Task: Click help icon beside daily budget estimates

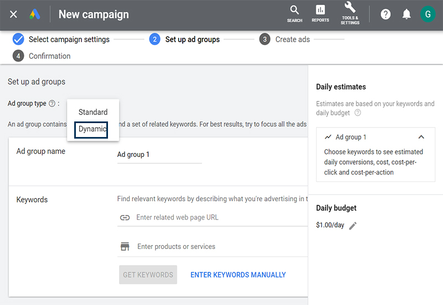Action: (358, 113)
